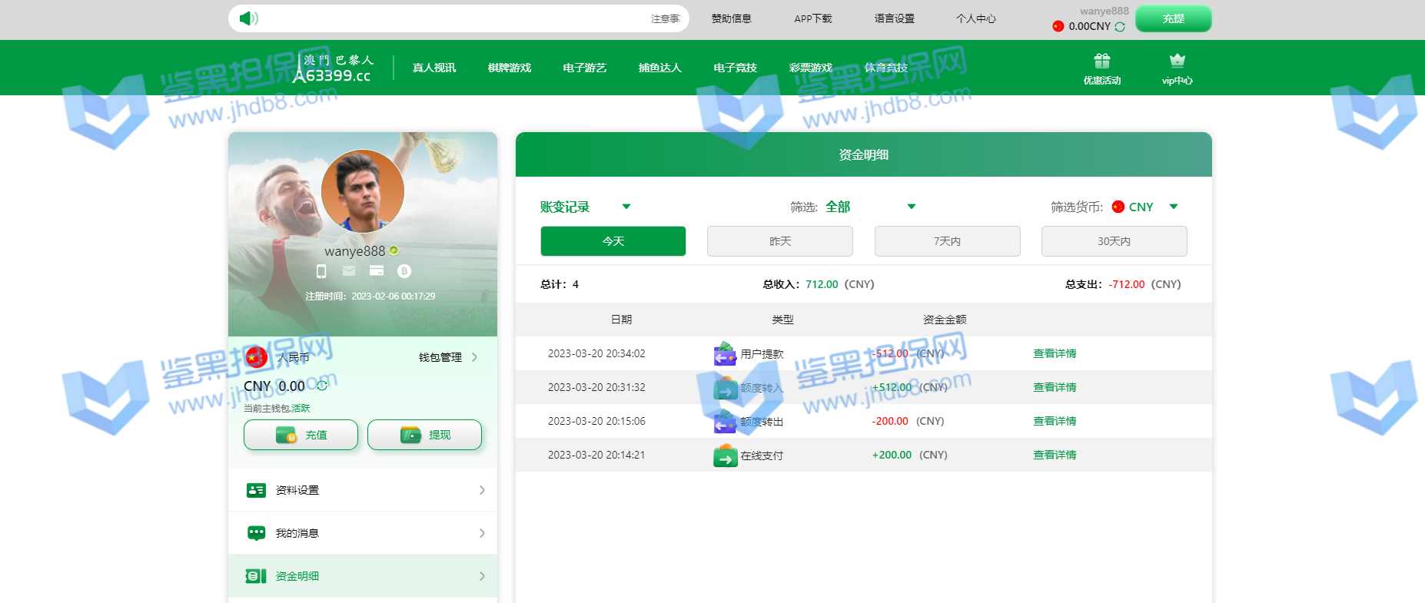
Task: Select the 30天内 date filter
Action: (1114, 241)
